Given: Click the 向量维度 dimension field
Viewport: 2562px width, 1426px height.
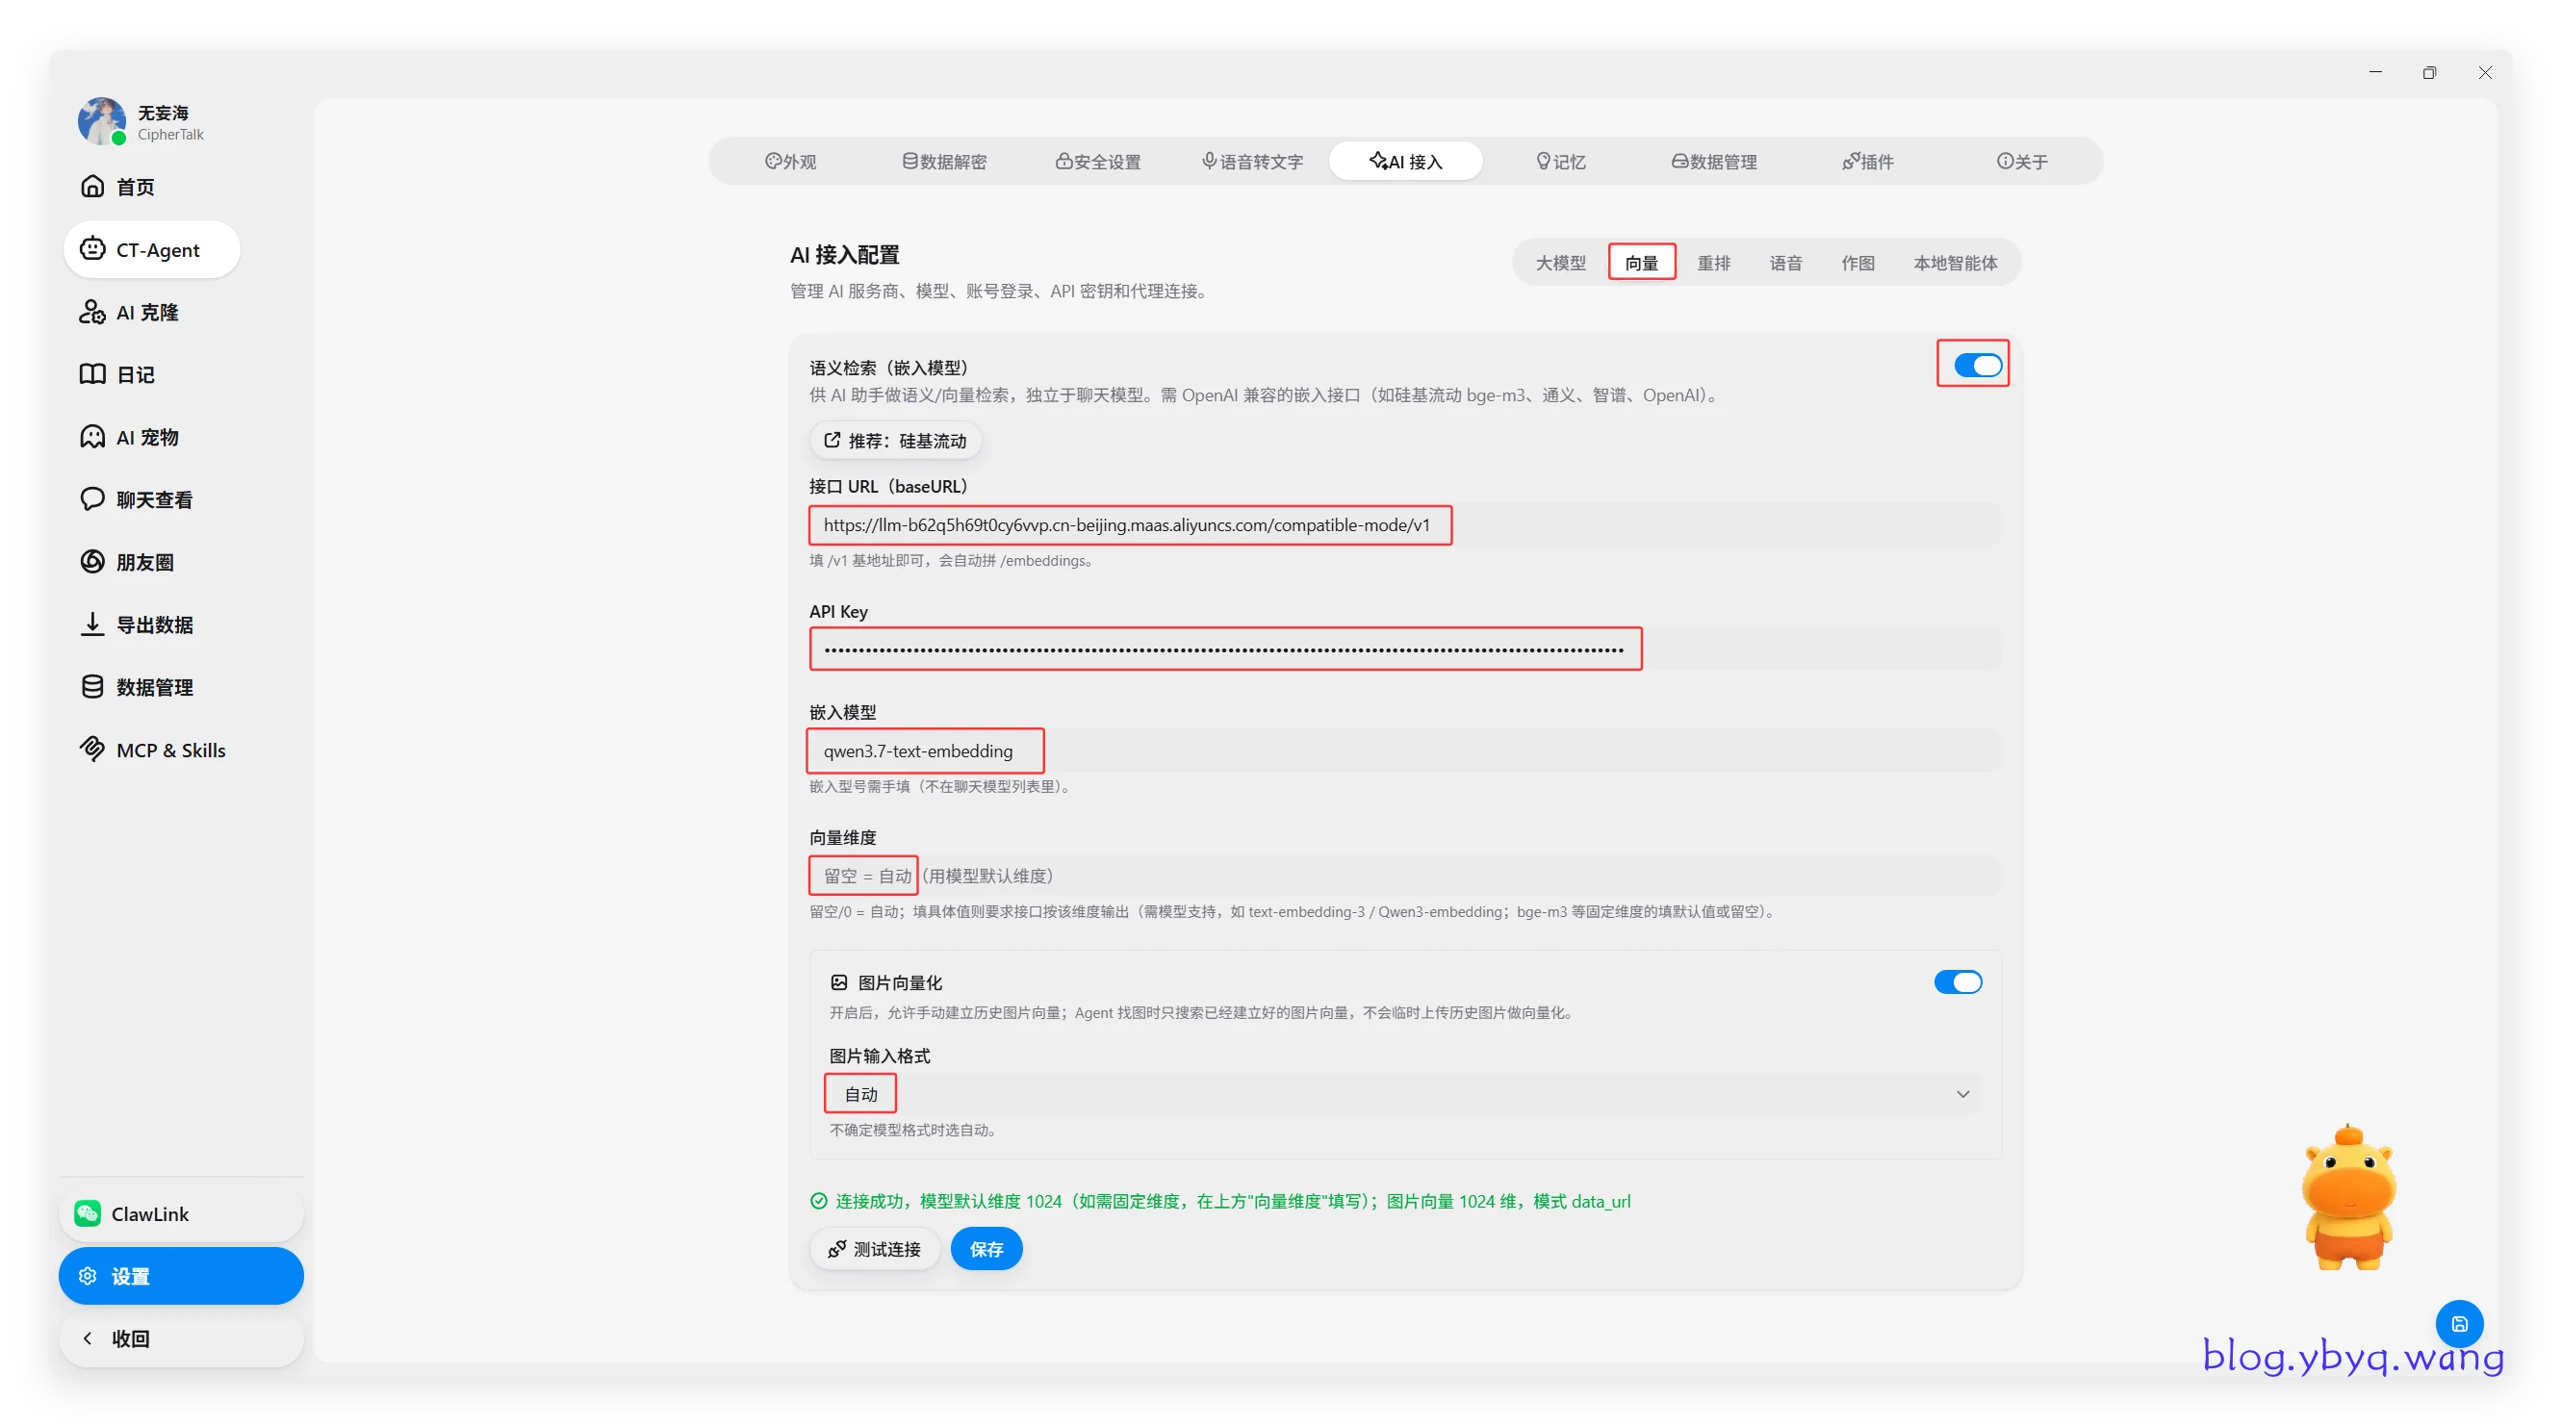Looking at the screenshot, I should pos(1404,875).
